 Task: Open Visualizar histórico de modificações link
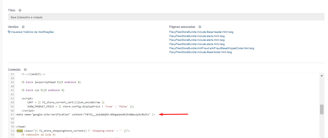[x=32, y=32]
